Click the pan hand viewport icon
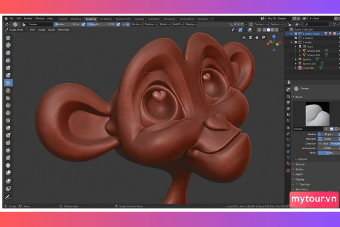 point(257,37)
